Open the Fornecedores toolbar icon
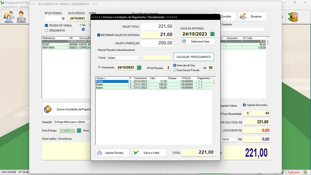The height and width of the screenshot is (175, 311). click(21, 17)
